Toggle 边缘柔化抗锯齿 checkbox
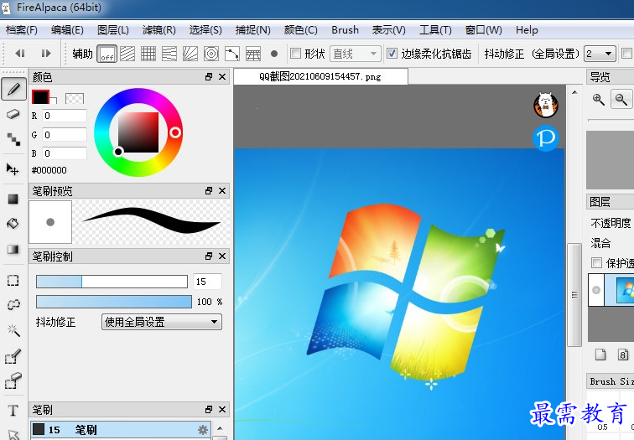The width and height of the screenshot is (634, 440). pyautogui.click(x=392, y=54)
